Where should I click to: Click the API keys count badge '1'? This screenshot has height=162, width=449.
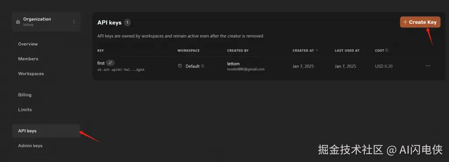(x=128, y=23)
